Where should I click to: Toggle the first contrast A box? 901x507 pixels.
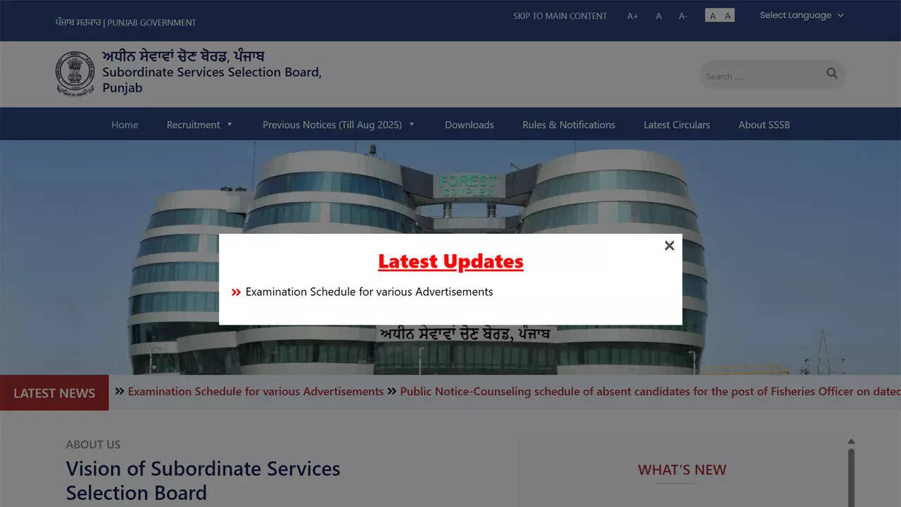[712, 15]
